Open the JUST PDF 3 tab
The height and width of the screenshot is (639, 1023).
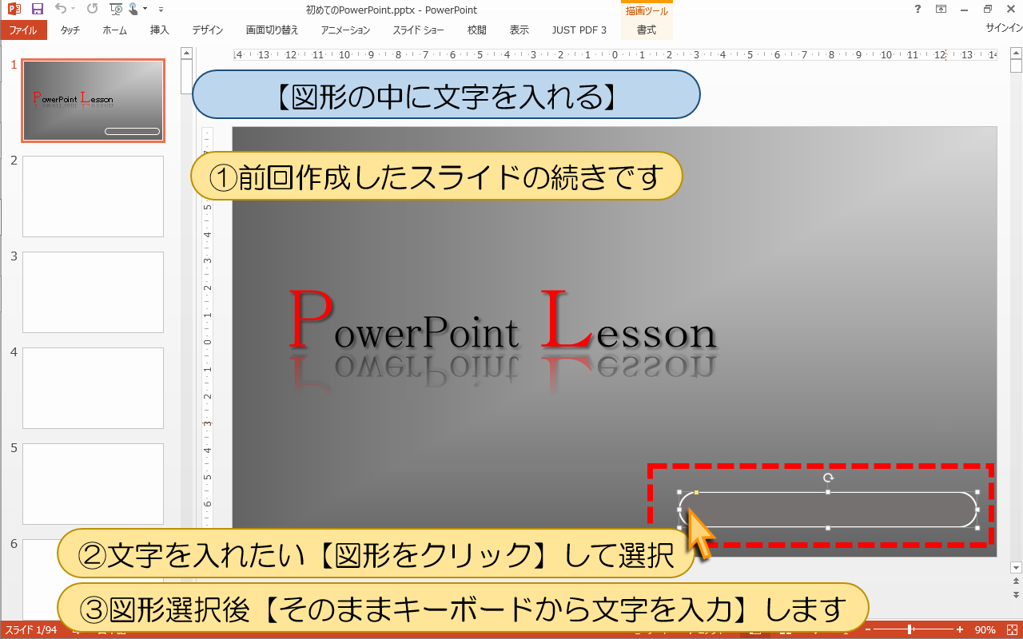[579, 30]
